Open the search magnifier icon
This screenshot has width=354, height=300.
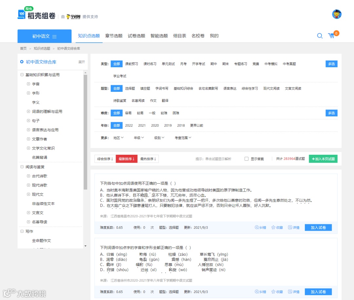320,36
